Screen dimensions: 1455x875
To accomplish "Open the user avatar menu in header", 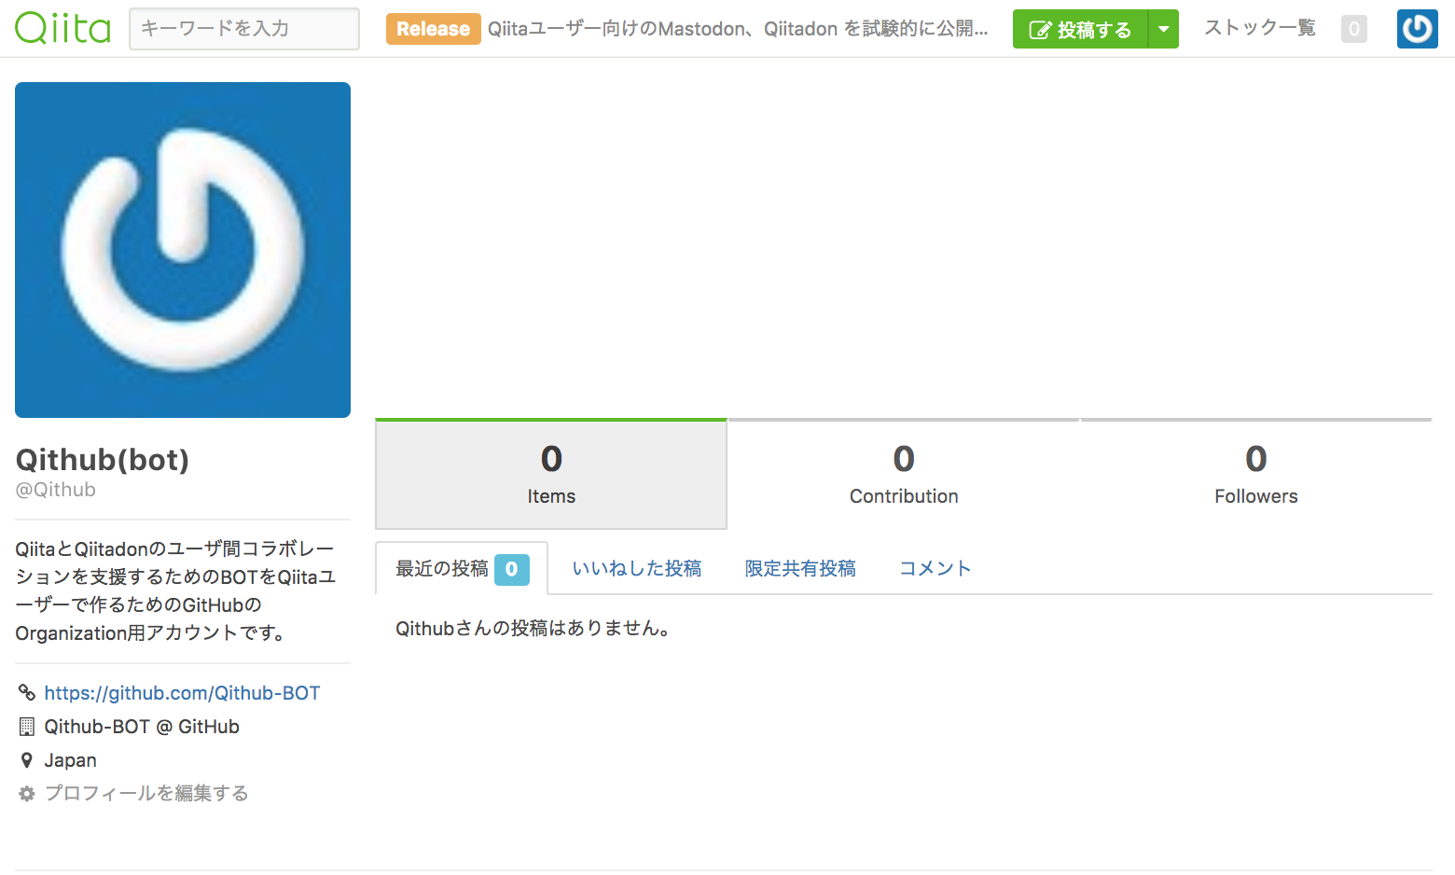I will [1417, 29].
